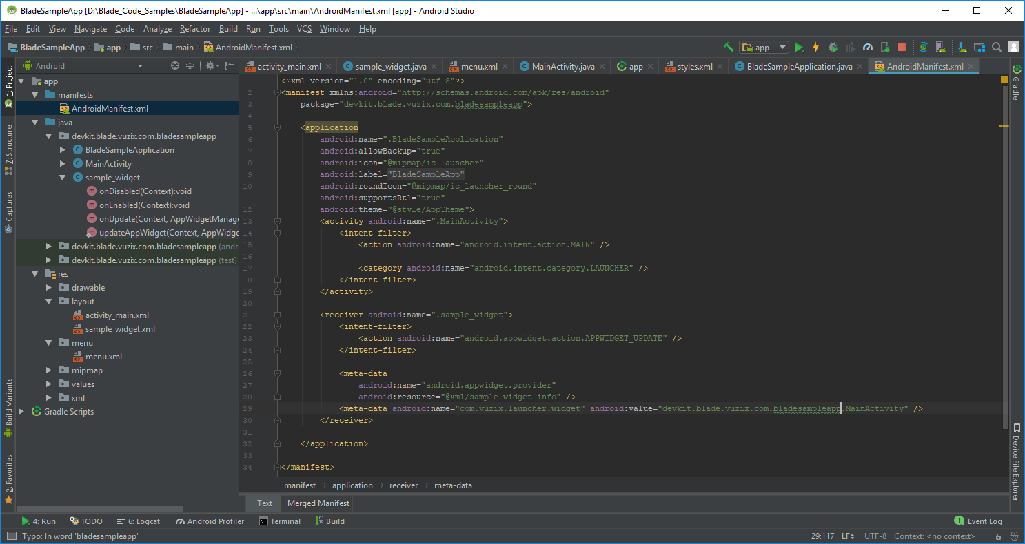The width and height of the screenshot is (1025, 544).
Task: Expand the drawable folder
Action: [49, 288]
